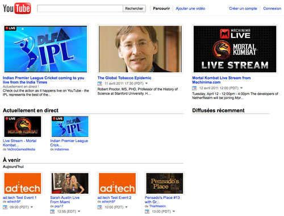Open Pensado's Place thumbnail

(165, 184)
